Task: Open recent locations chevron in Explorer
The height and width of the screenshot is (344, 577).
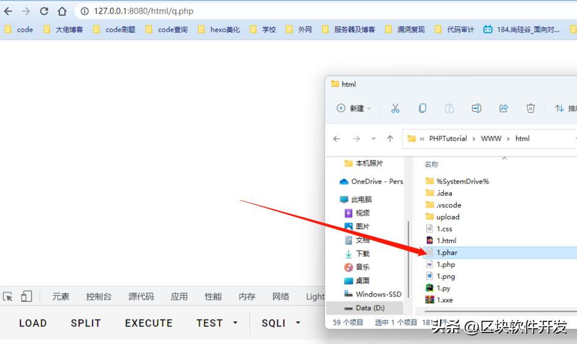Action: [x=373, y=139]
